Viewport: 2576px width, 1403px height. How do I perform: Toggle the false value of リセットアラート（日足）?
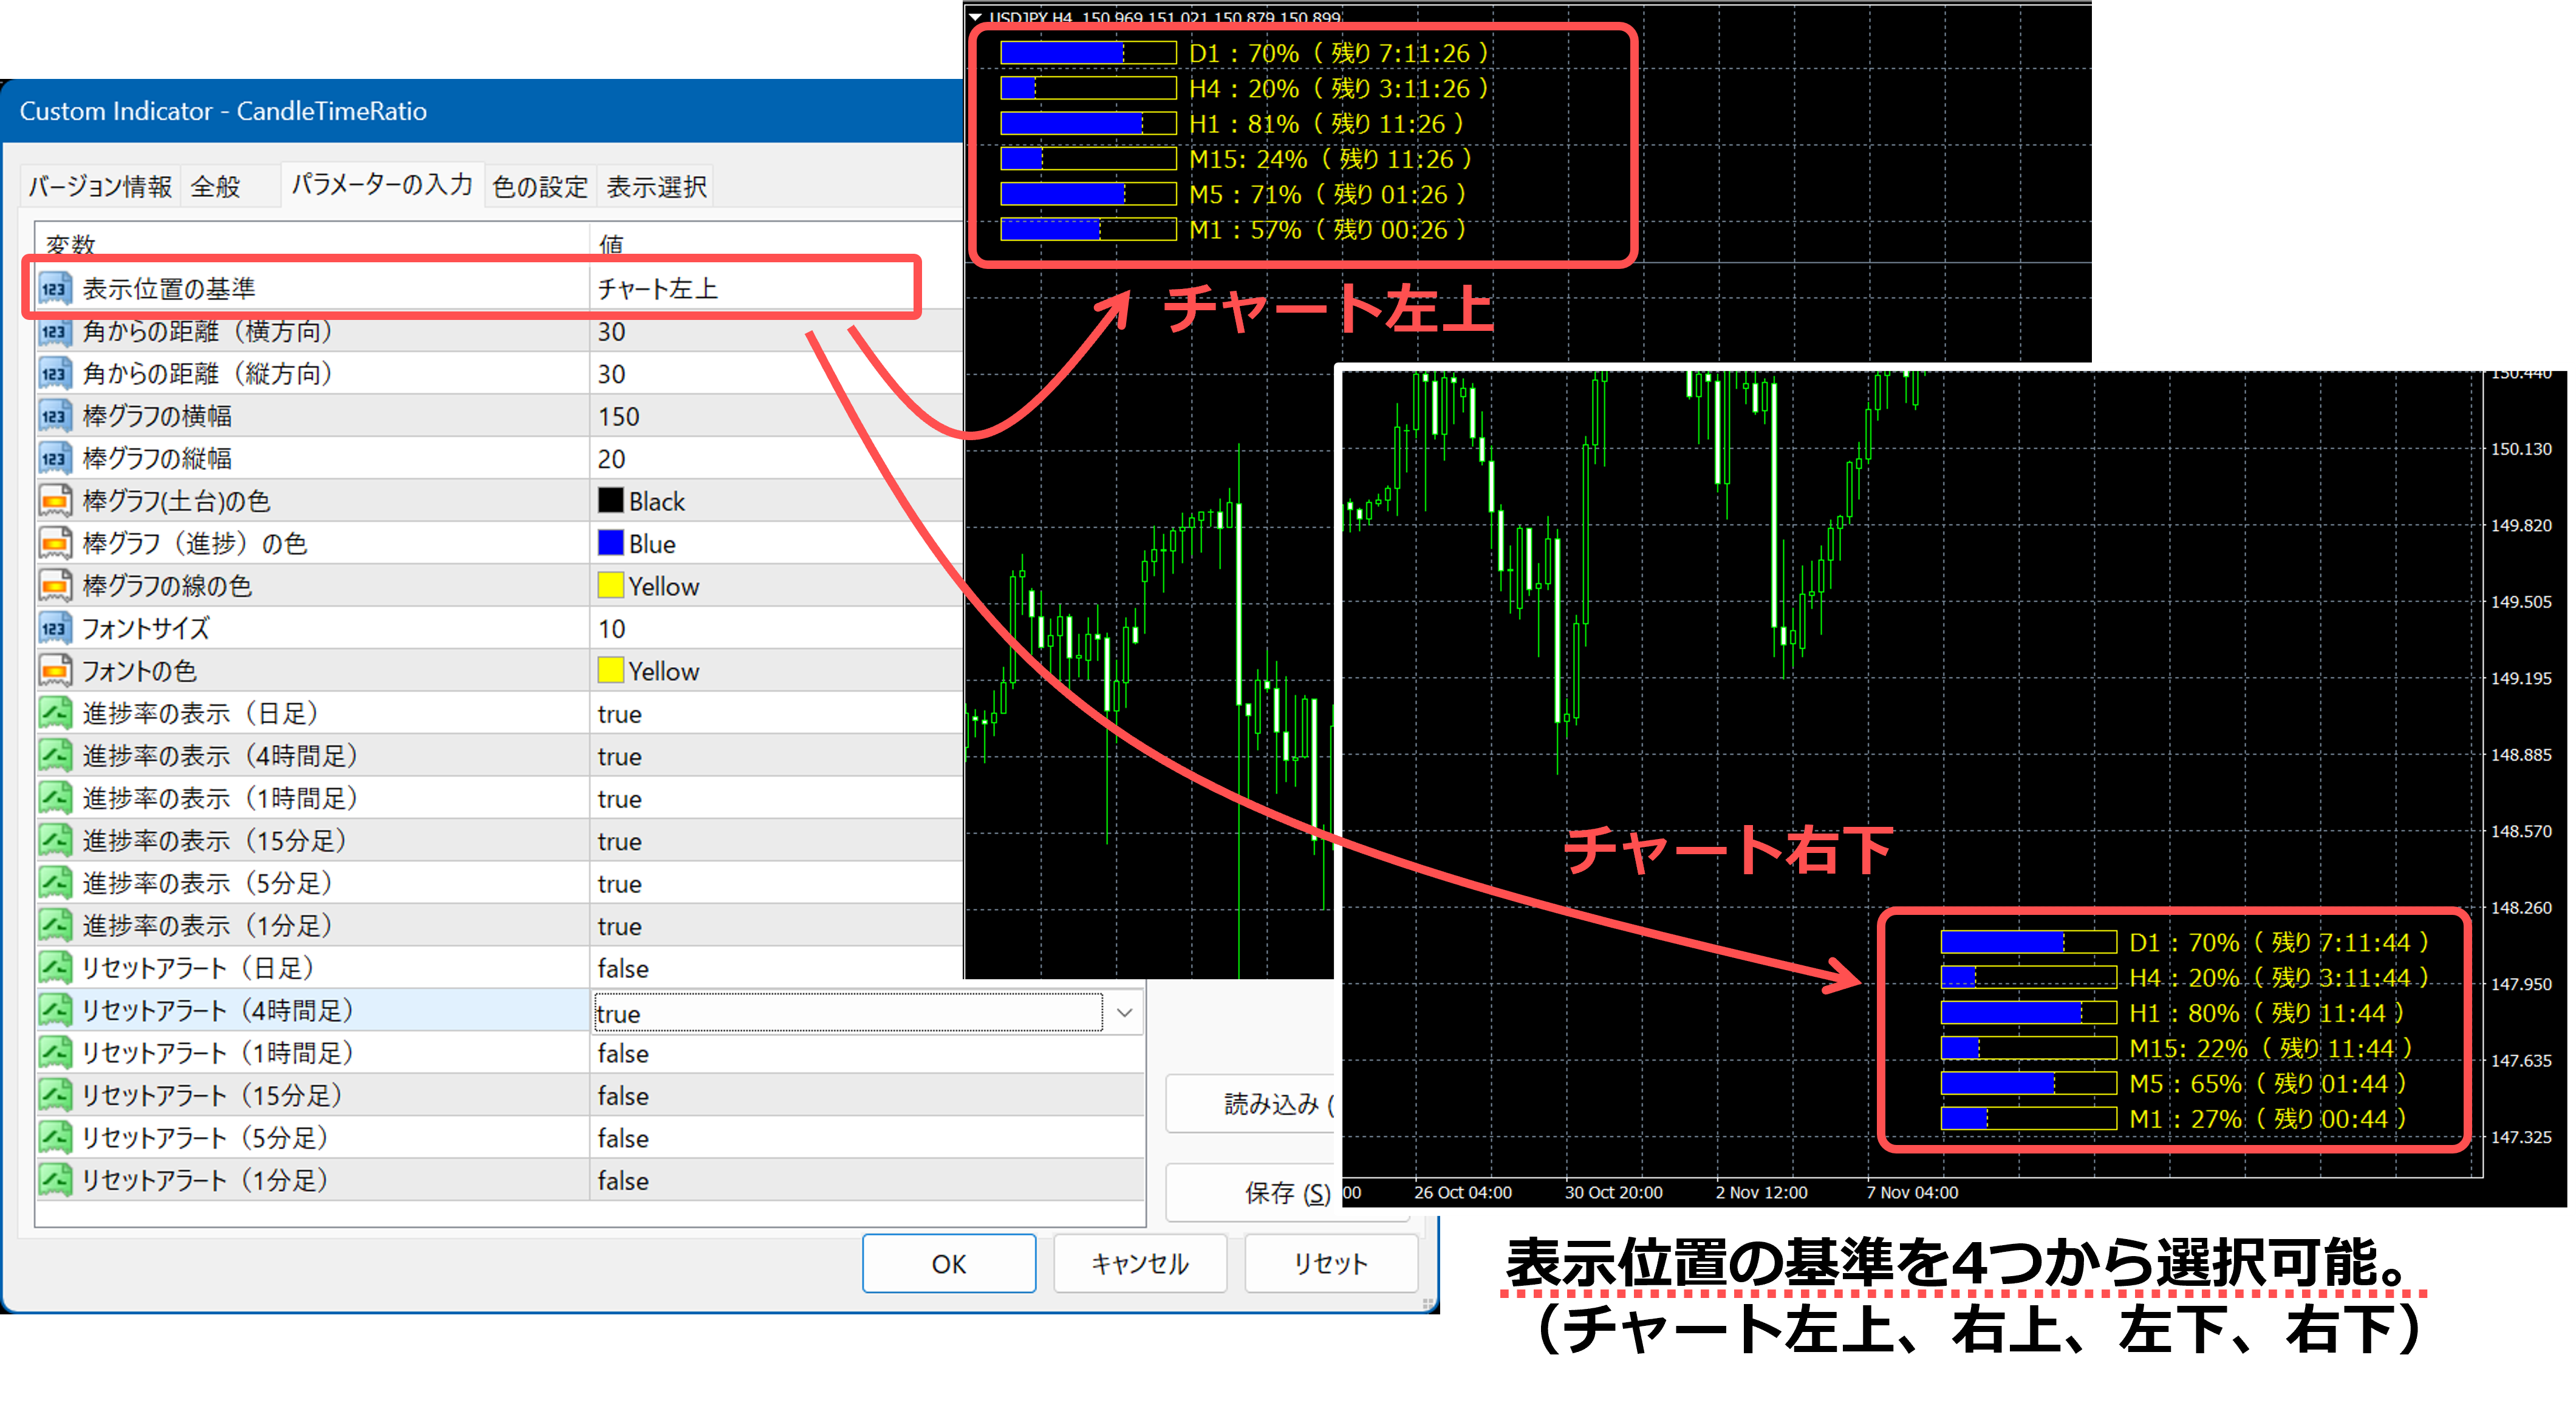coord(622,968)
